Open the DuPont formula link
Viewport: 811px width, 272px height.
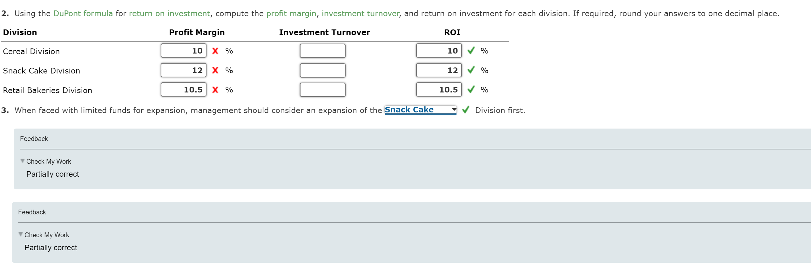click(x=83, y=13)
